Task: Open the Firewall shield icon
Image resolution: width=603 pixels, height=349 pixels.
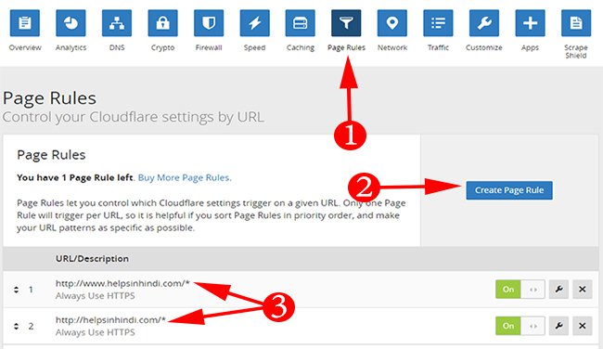Action: click(209, 23)
